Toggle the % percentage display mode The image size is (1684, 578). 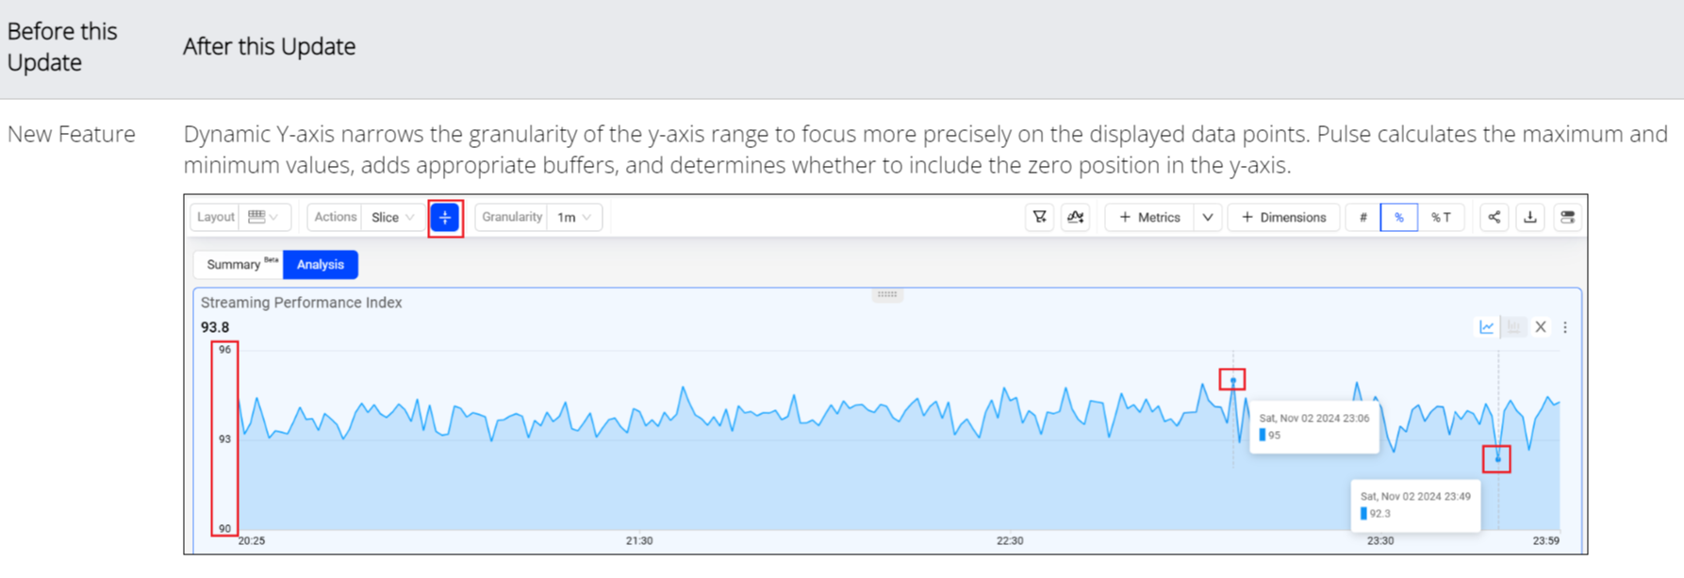[1399, 217]
